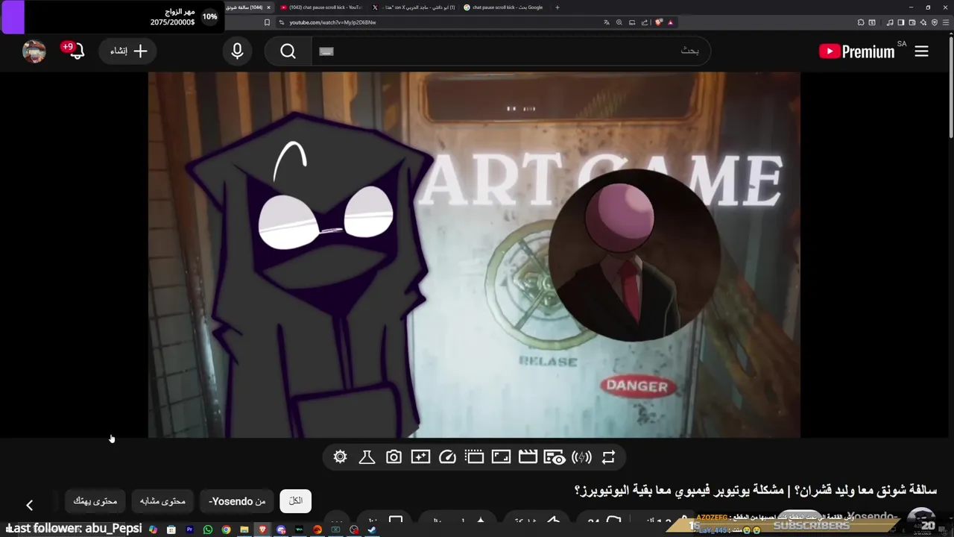Select the من Yosendo- filter chip
This screenshot has width=954, height=537.
[x=237, y=501]
